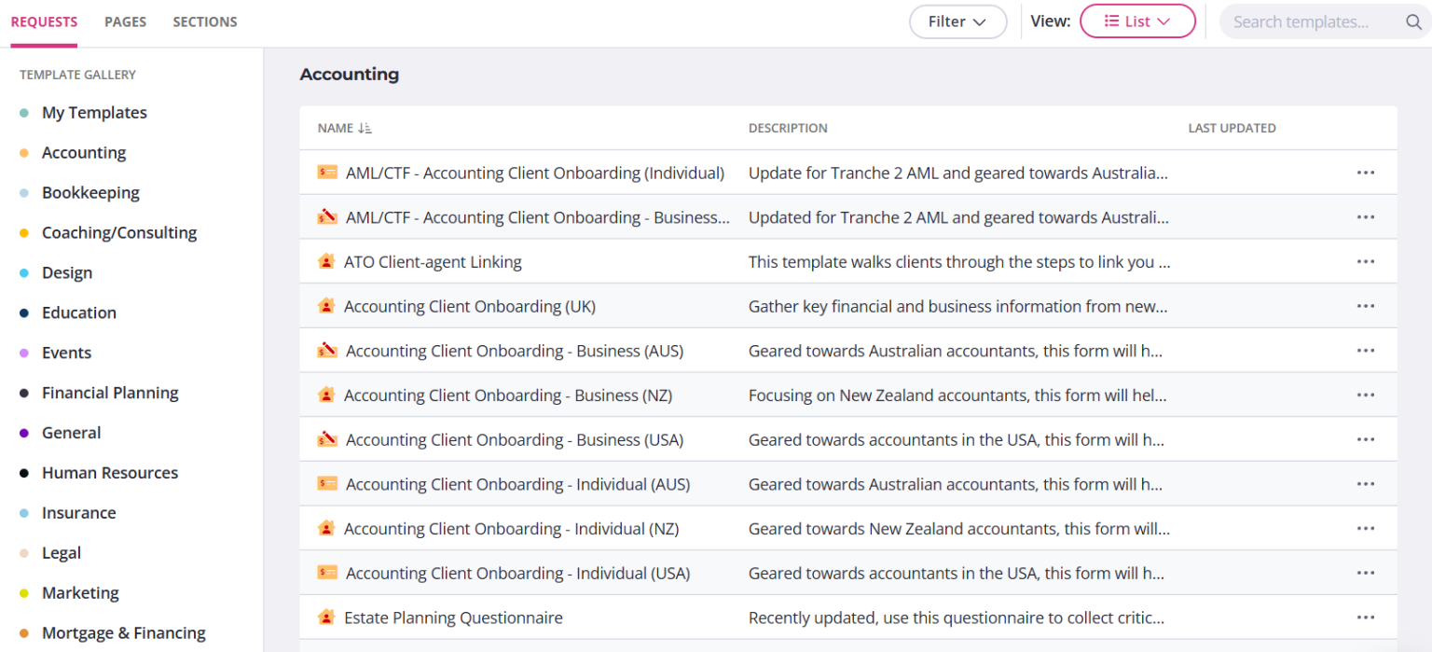The width and height of the screenshot is (1432, 652).
Task: Switch to the Pages tab
Action: [x=125, y=21]
